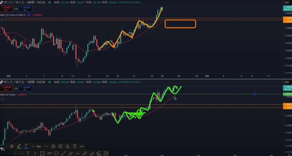This screenshot has width=292, height=156.
Task: Click SMA value 1.35072 on lower chart
Action: (x=22, y=95)
